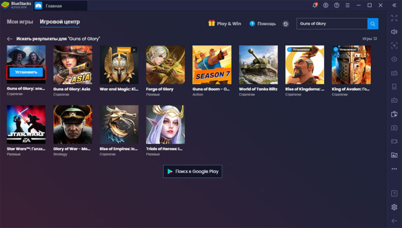Screen dimensions: 402x228
Task: Take a screenshot using sidebar camera icon
Action: [394, 128]
